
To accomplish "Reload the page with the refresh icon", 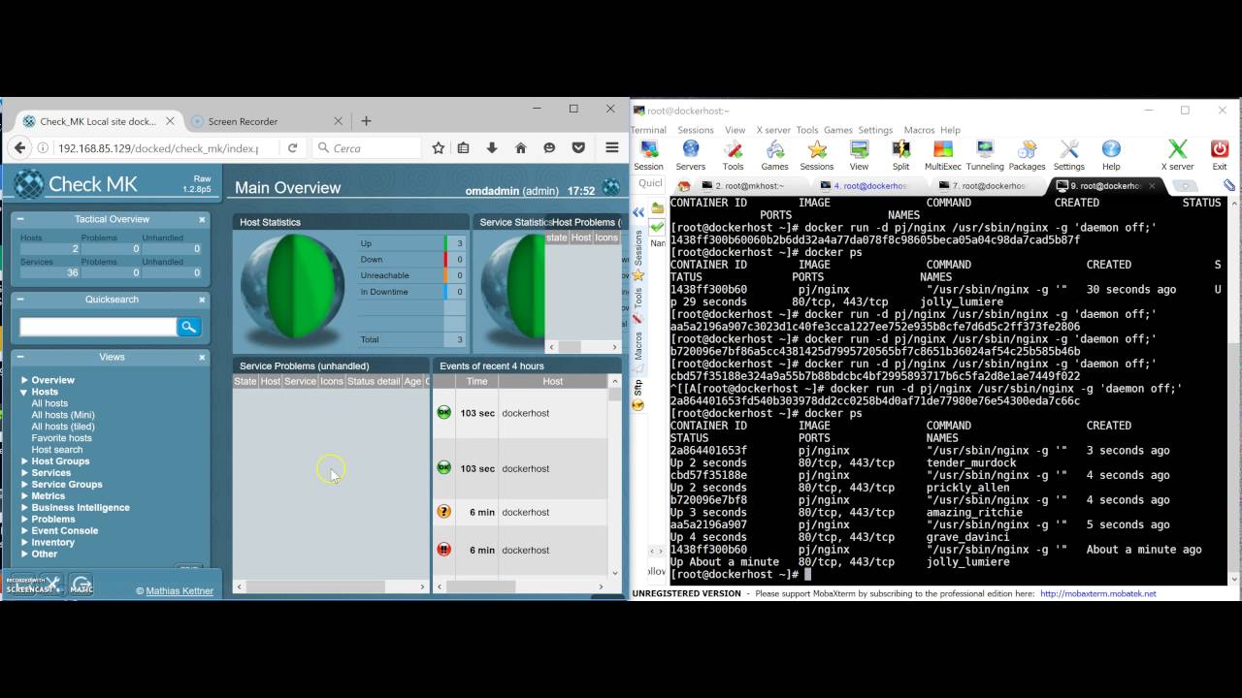I will pos(292,148).
